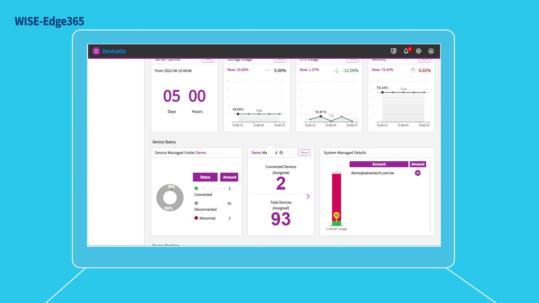The image size is (539, 303).
Task: Click the settings gear icon
Action: pos(418,51)
